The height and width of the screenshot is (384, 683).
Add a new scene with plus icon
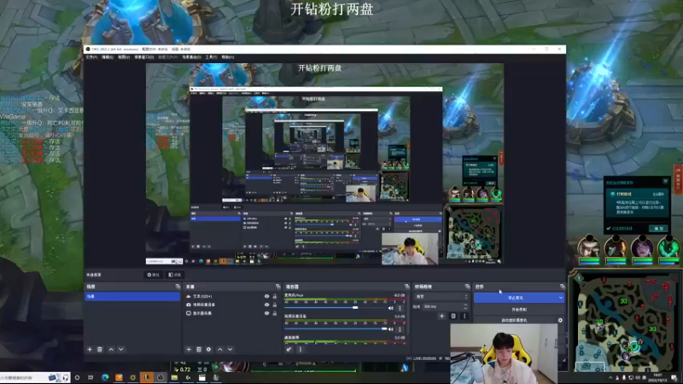click(x=90, y=349)
